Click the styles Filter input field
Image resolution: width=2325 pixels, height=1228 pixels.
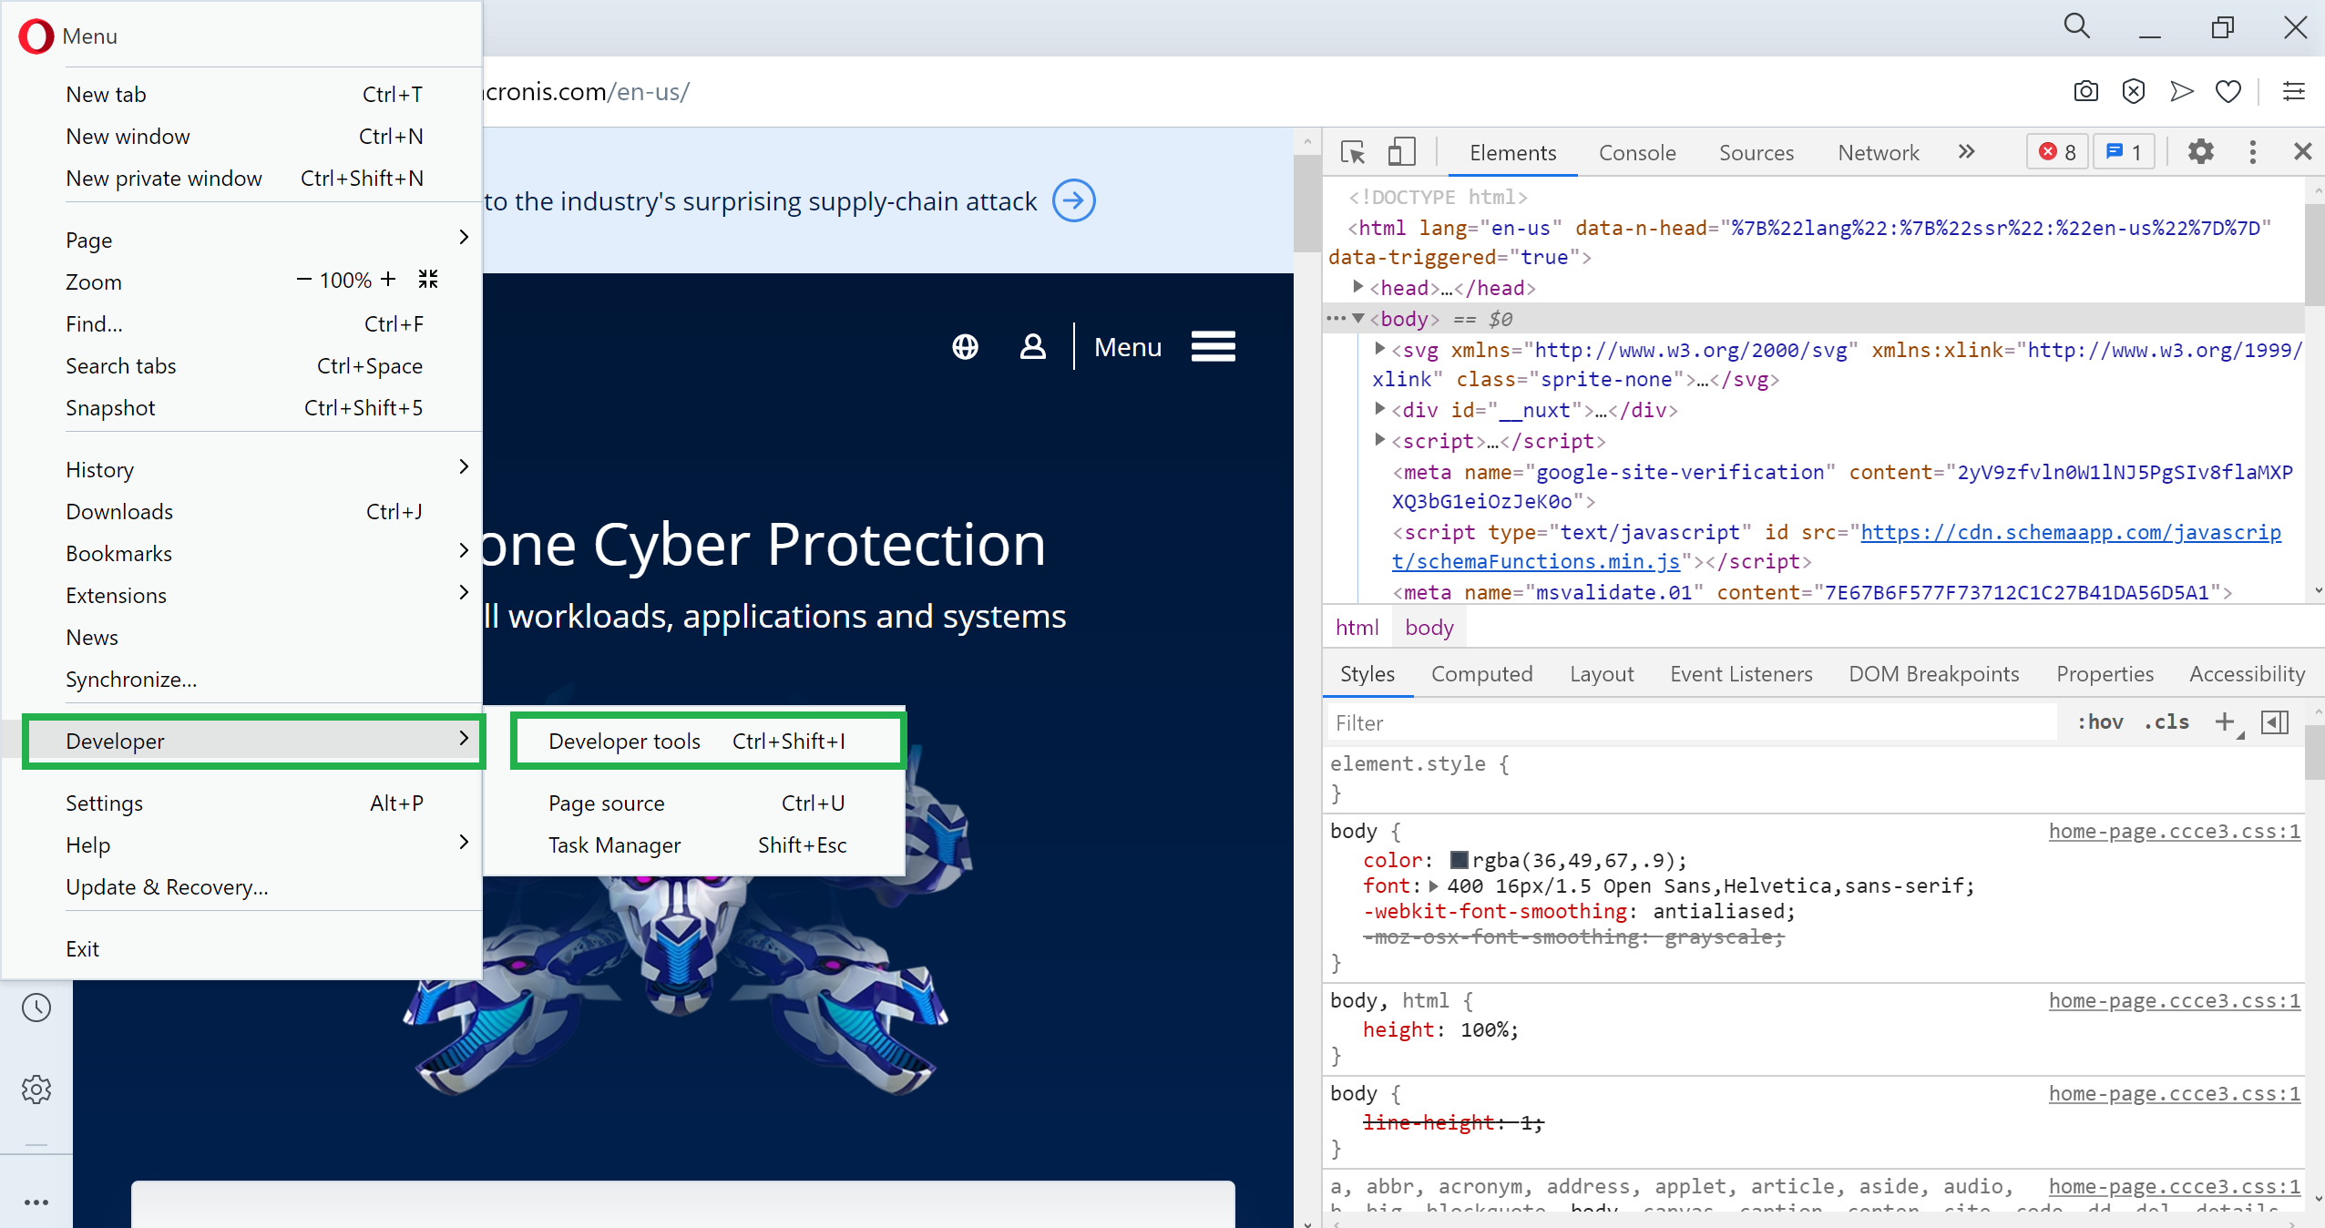(1691, 722)
